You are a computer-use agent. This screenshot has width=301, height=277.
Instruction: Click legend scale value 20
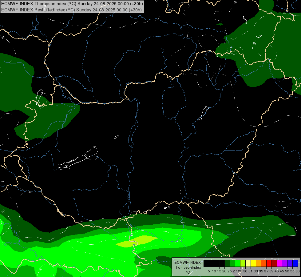pyautogui.click(x=225, y=271)
